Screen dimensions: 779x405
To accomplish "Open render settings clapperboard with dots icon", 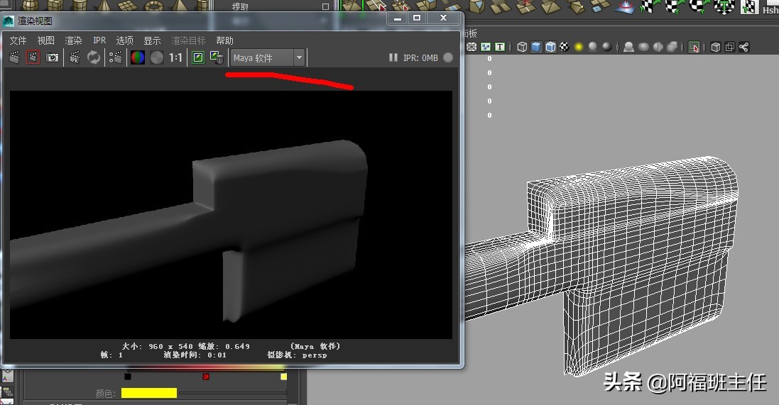I will point(115,57).
